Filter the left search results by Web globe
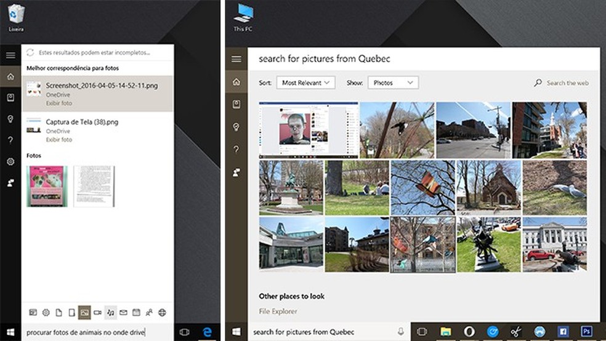606x341 pixels. point(162,313)
